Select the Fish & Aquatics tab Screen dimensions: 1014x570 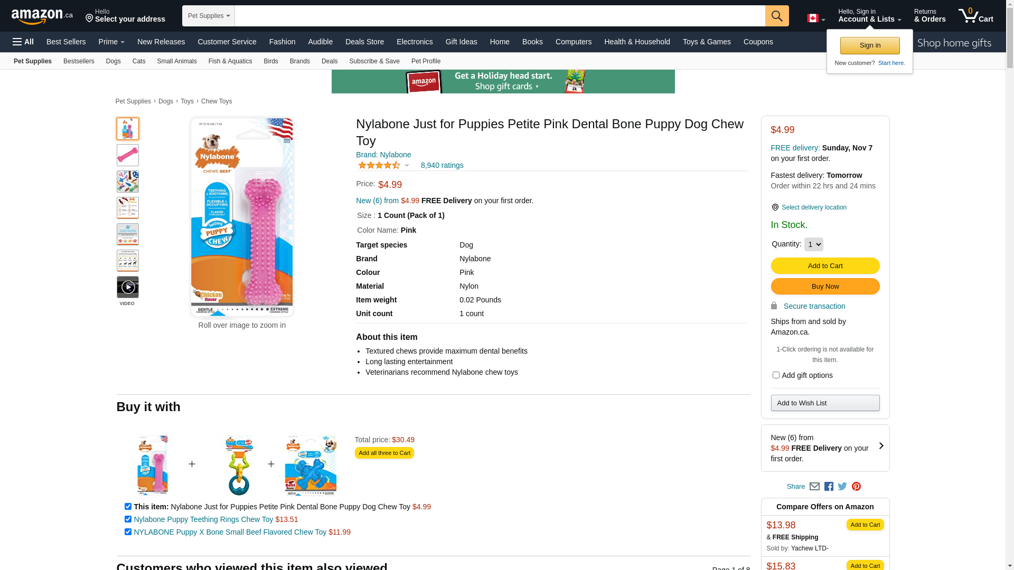tap(230, 61)
